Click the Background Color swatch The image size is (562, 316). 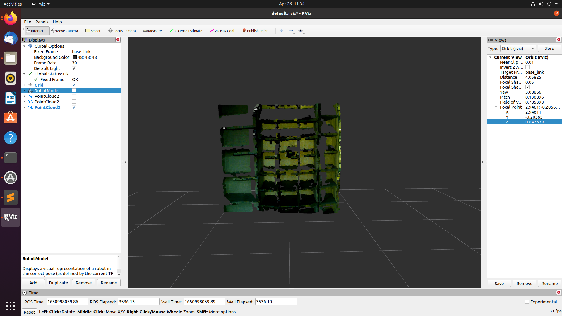click(75, 57)
